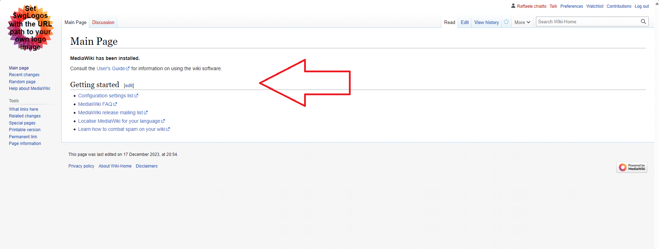Click the 'MediaWiki has been installed.' text
The width and height of the screenshot is (659, 249).
[x=105, y=58]
